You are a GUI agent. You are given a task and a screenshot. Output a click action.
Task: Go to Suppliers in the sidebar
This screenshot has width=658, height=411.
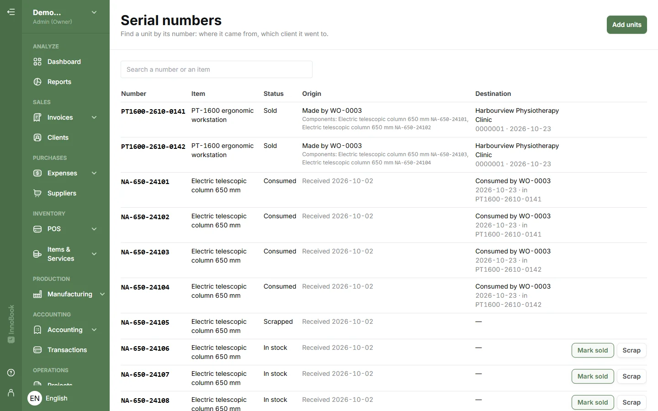(x=62, y=193)
